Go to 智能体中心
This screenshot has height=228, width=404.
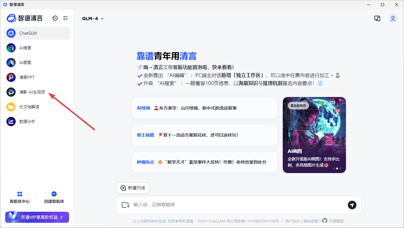pyautogui.click(x=20, y=198)
